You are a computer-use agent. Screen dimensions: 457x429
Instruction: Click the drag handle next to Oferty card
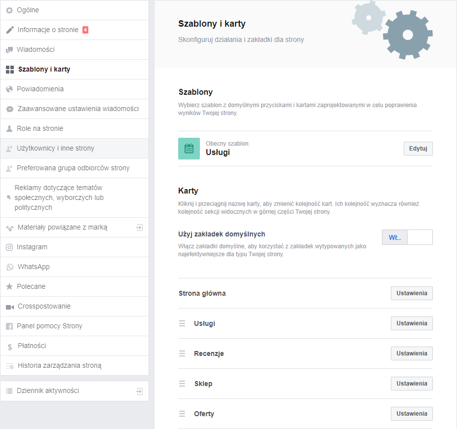point(182,414)
